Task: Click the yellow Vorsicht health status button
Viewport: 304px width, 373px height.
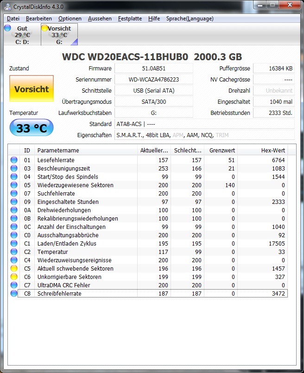Action: (x=32, y=89)
